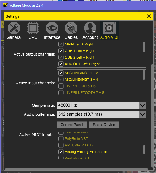Open the audio device Control Panel
The height and width of the screenshot is (173, 156).
[x=72, y=125]
